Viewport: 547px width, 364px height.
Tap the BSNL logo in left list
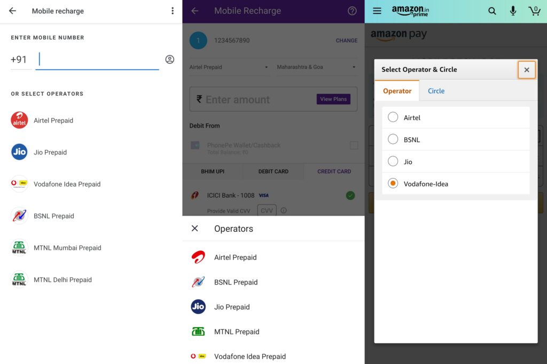(19, 216)
